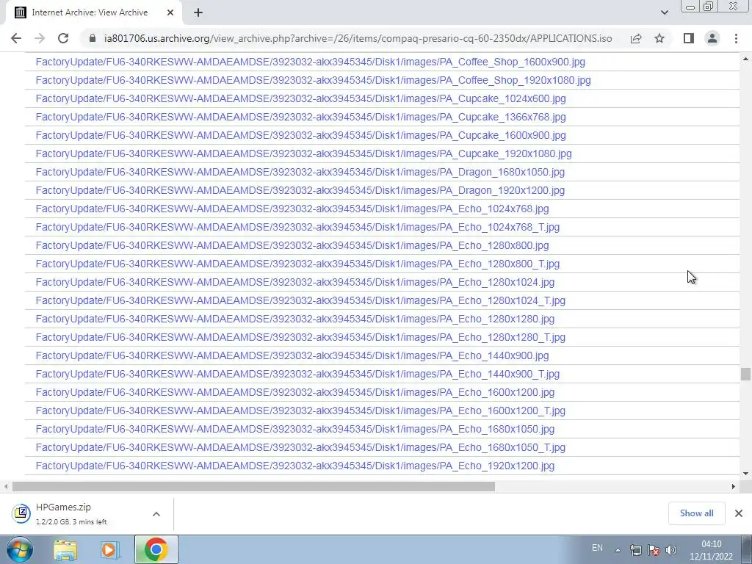This screenshot has height=564, width=752.
Task: Open Windows Start menu
Action: coord(18,549)
